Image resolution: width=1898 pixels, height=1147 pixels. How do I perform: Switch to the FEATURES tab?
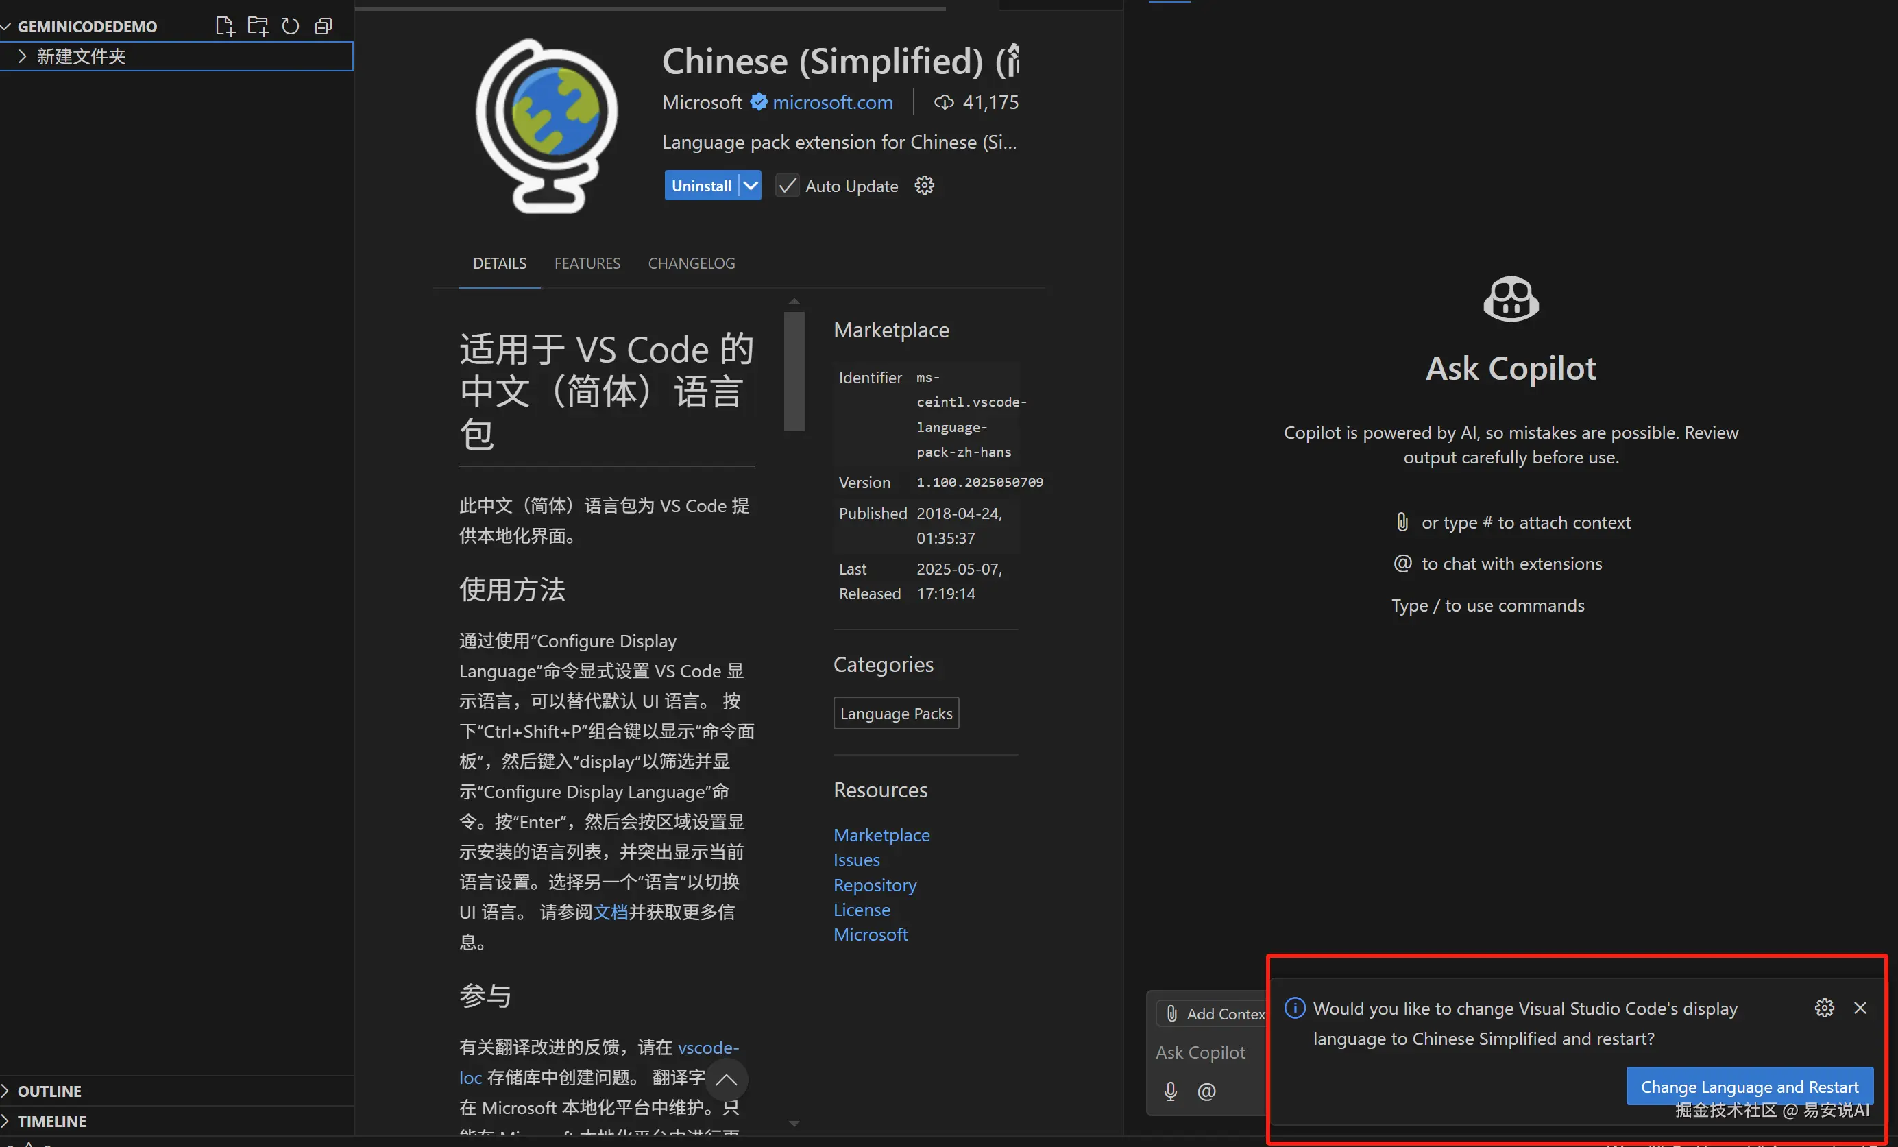coord(587,263)
